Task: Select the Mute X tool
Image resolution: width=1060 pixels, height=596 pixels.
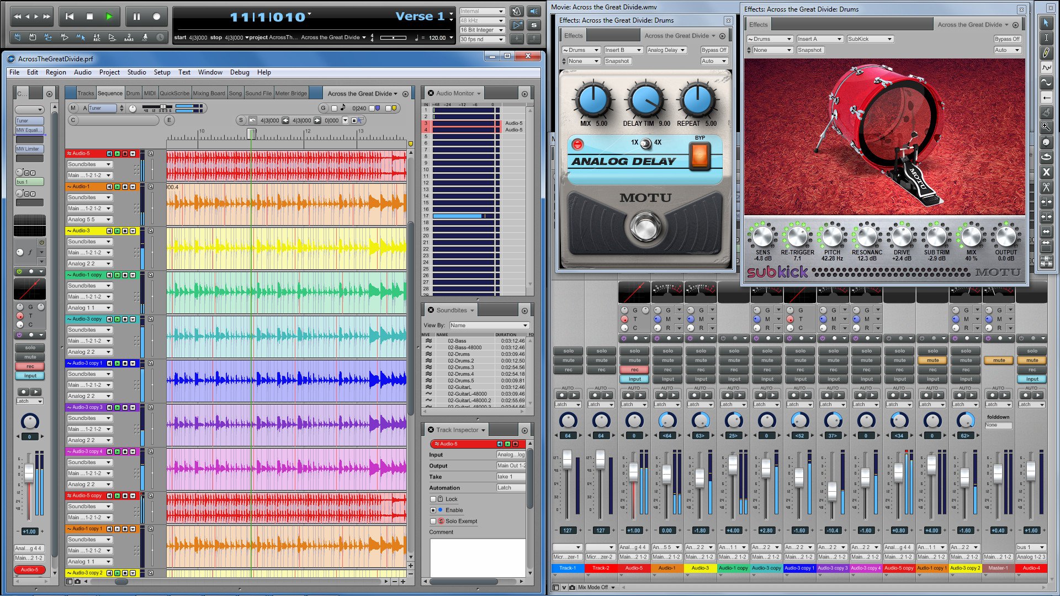Action: 1046,172
